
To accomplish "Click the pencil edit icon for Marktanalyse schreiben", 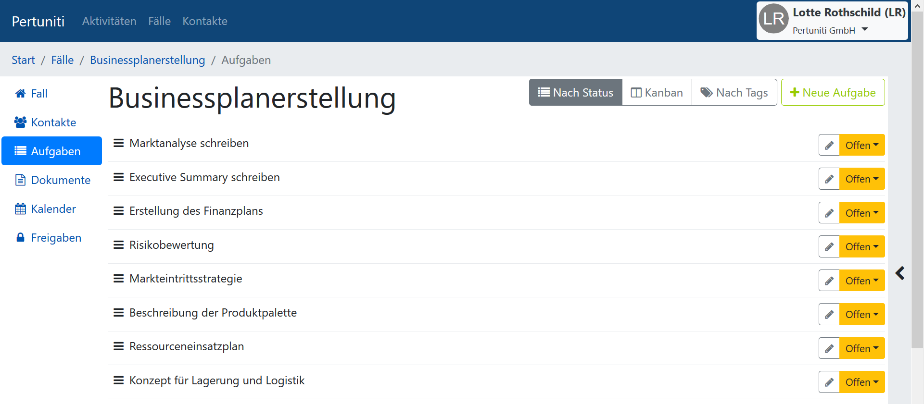I will coord(829,145).
